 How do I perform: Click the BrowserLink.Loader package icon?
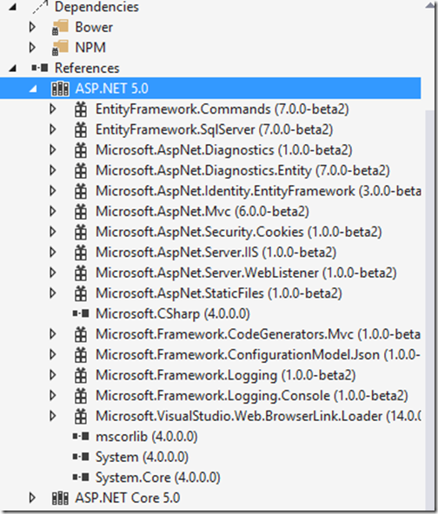[x=81, y=416]
